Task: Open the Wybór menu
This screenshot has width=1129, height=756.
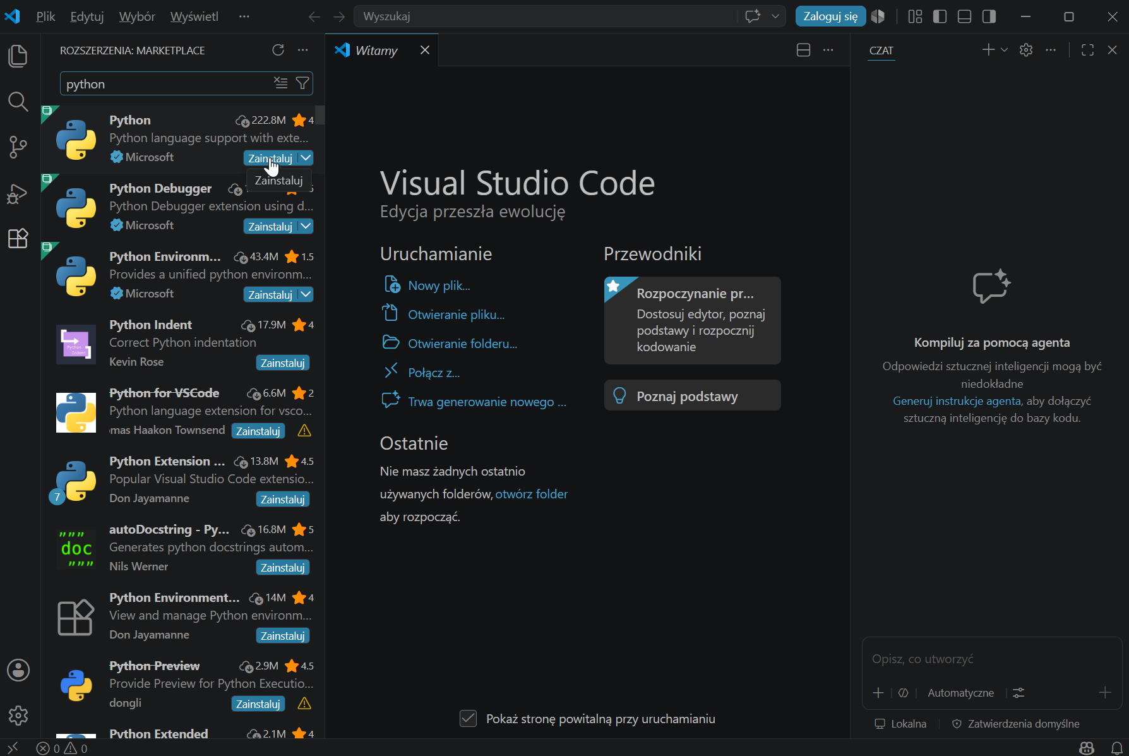Action: (x=137, y=16)
